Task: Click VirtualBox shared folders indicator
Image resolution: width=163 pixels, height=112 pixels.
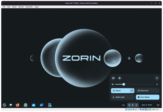Action: [x=138, y=109]
